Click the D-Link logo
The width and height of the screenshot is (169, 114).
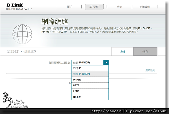pos(15,5)
